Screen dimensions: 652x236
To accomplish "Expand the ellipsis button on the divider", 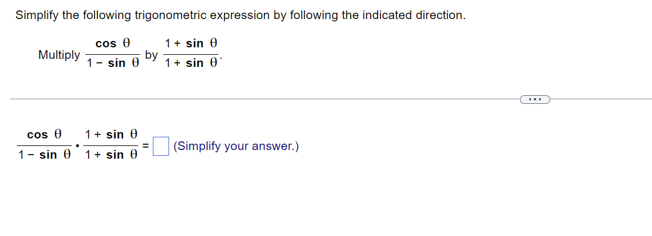I will [534, 99].
